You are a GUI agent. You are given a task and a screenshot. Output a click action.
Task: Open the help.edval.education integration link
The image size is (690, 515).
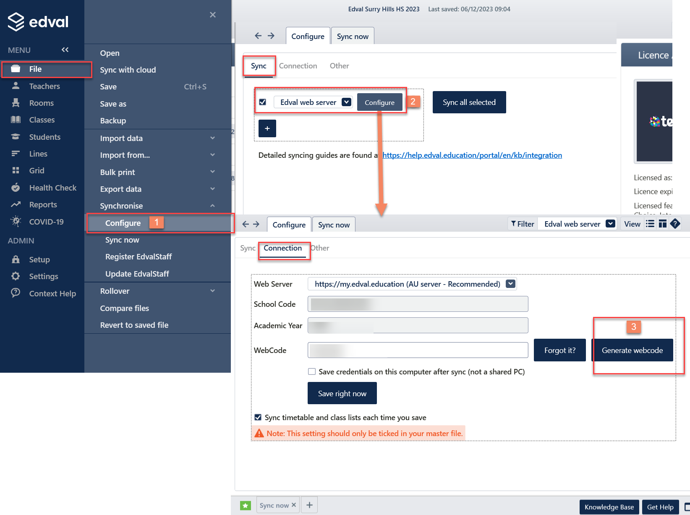point(472,155)
